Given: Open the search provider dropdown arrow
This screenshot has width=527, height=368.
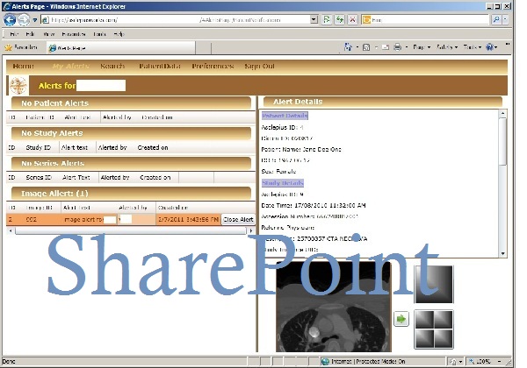Looking at the screenshot, I should [x=505, y=20].
